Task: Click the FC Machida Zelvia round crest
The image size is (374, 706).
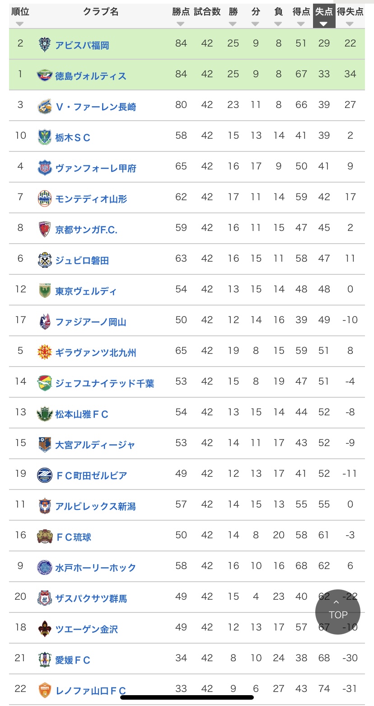Action: point(45,475)
